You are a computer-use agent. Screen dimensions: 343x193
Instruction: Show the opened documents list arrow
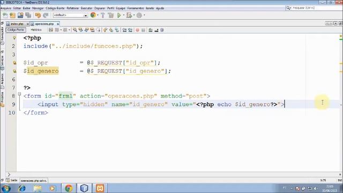click(x=335, y=24)
